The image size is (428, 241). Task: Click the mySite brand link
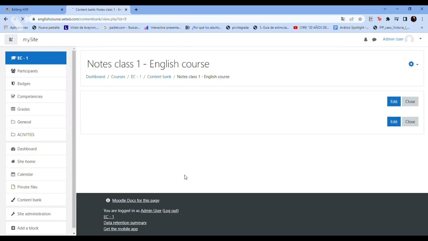(30, 39)
